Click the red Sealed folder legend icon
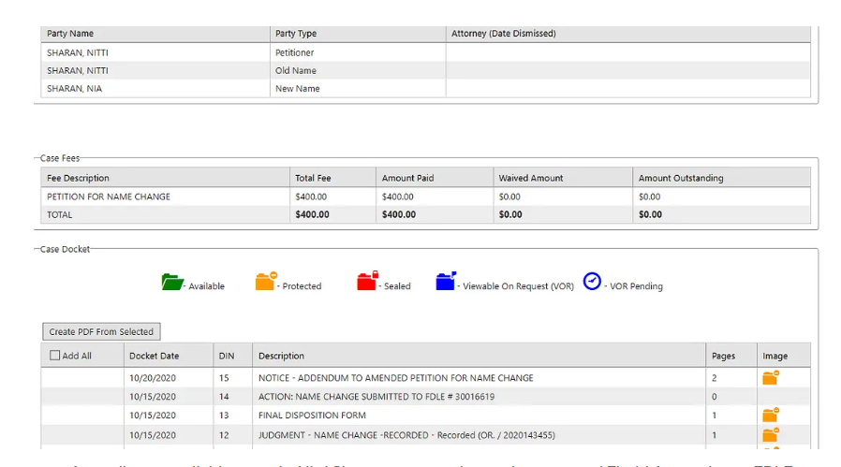This screenshot has height=467, width=841. point(367,281)
